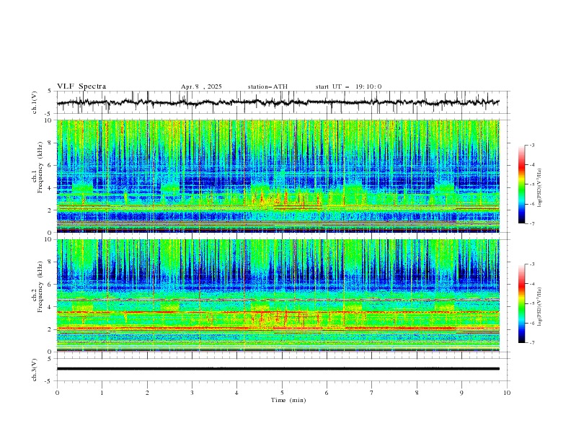The height and width of the screenshot is (441, 571).
Task: Click the "8" kHz tick on ch.1 spectrogram
Action: coord(50,143)
